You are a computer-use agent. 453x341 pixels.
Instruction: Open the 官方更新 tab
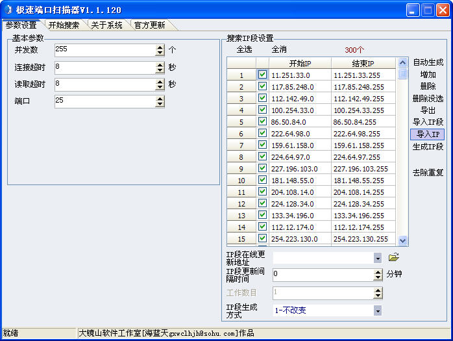click(149, 25)
